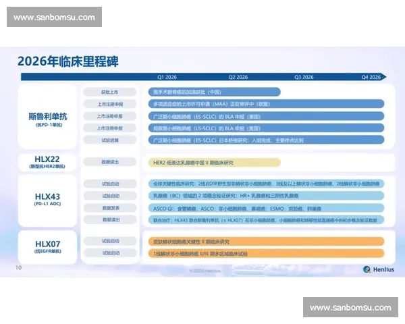Viewport: 405px width, 324px height.
Task: Select the Q4 2026 timeline marker
Action: pyautogui.click(x=371, y=77)
